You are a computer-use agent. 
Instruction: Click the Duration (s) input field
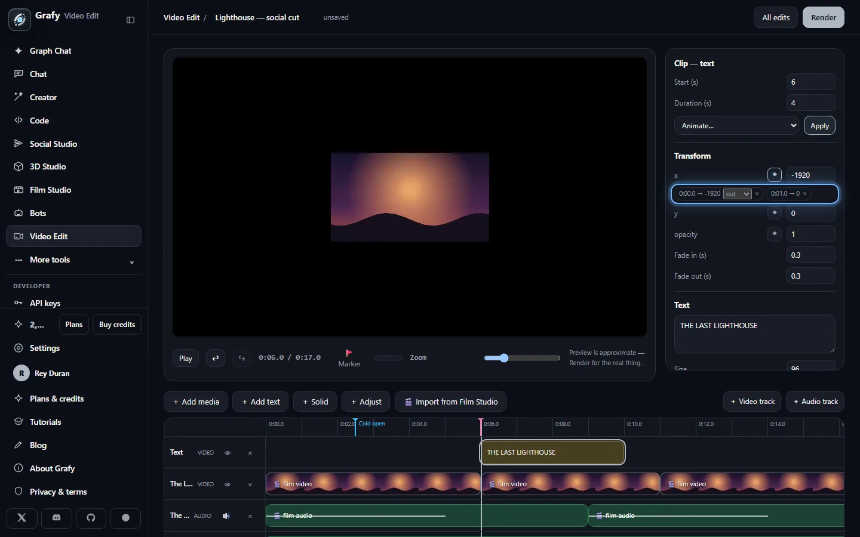click(810, 103)
